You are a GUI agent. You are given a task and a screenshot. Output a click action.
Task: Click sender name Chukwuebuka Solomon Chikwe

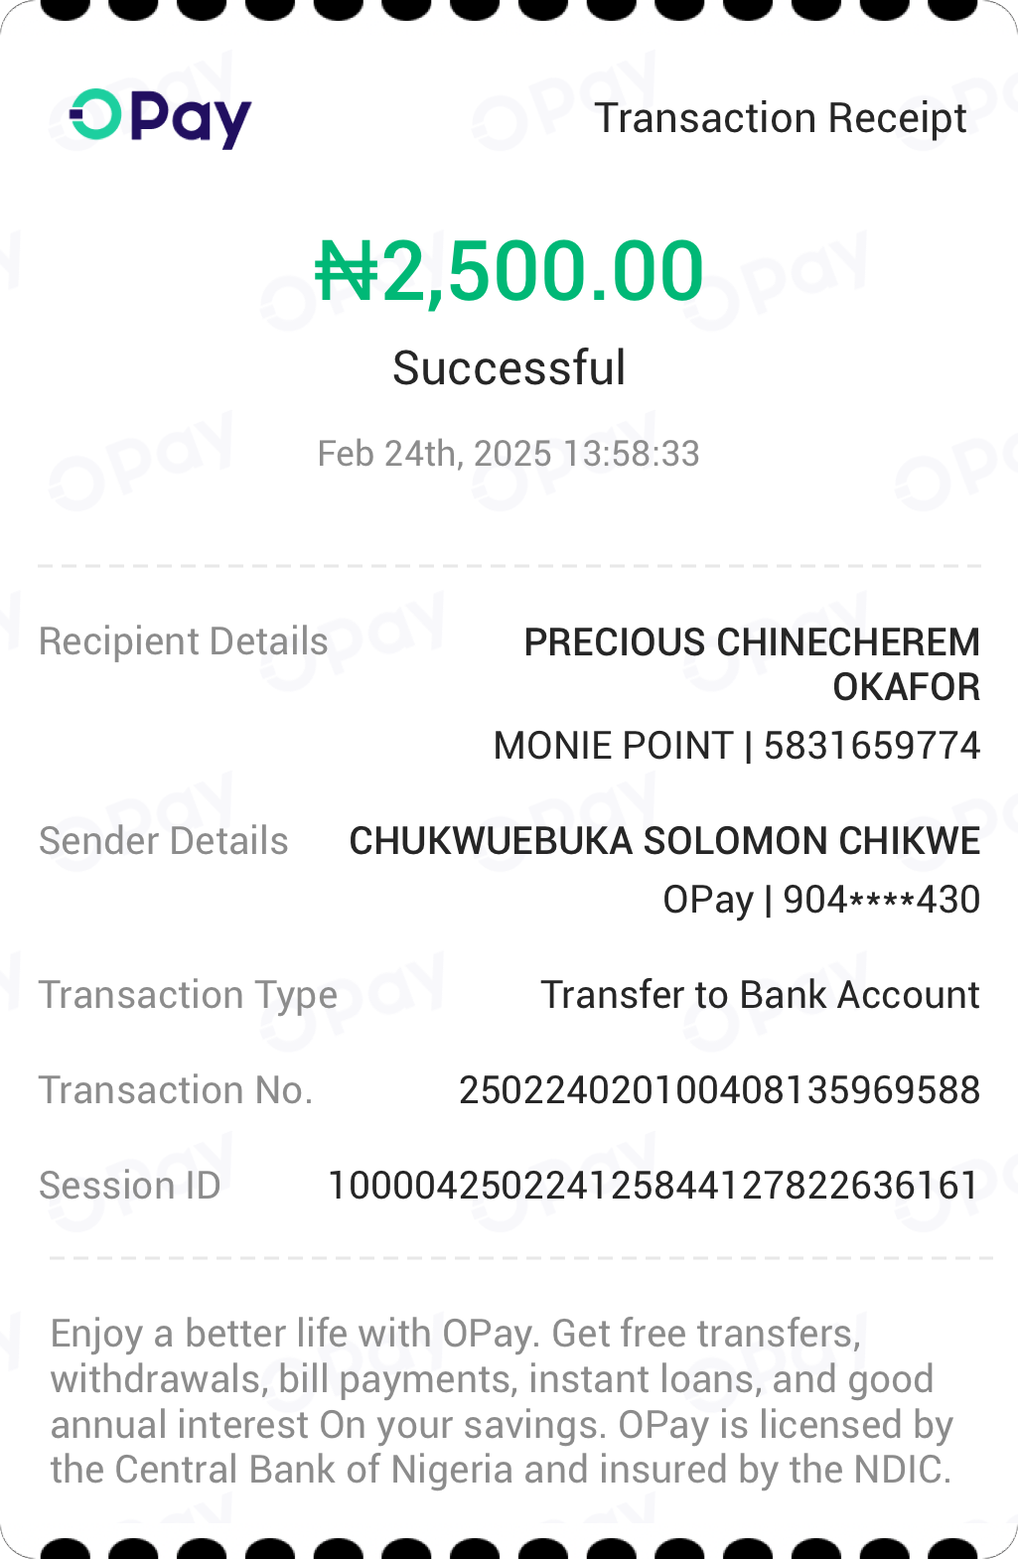(x=664, y=841)
